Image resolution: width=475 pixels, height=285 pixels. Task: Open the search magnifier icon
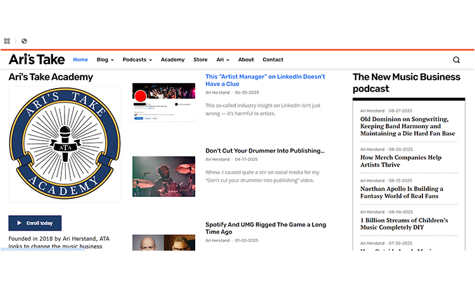[x=456, y=60]
